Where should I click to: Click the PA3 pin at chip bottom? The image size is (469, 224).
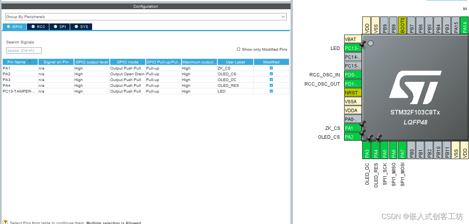[367, 150]
